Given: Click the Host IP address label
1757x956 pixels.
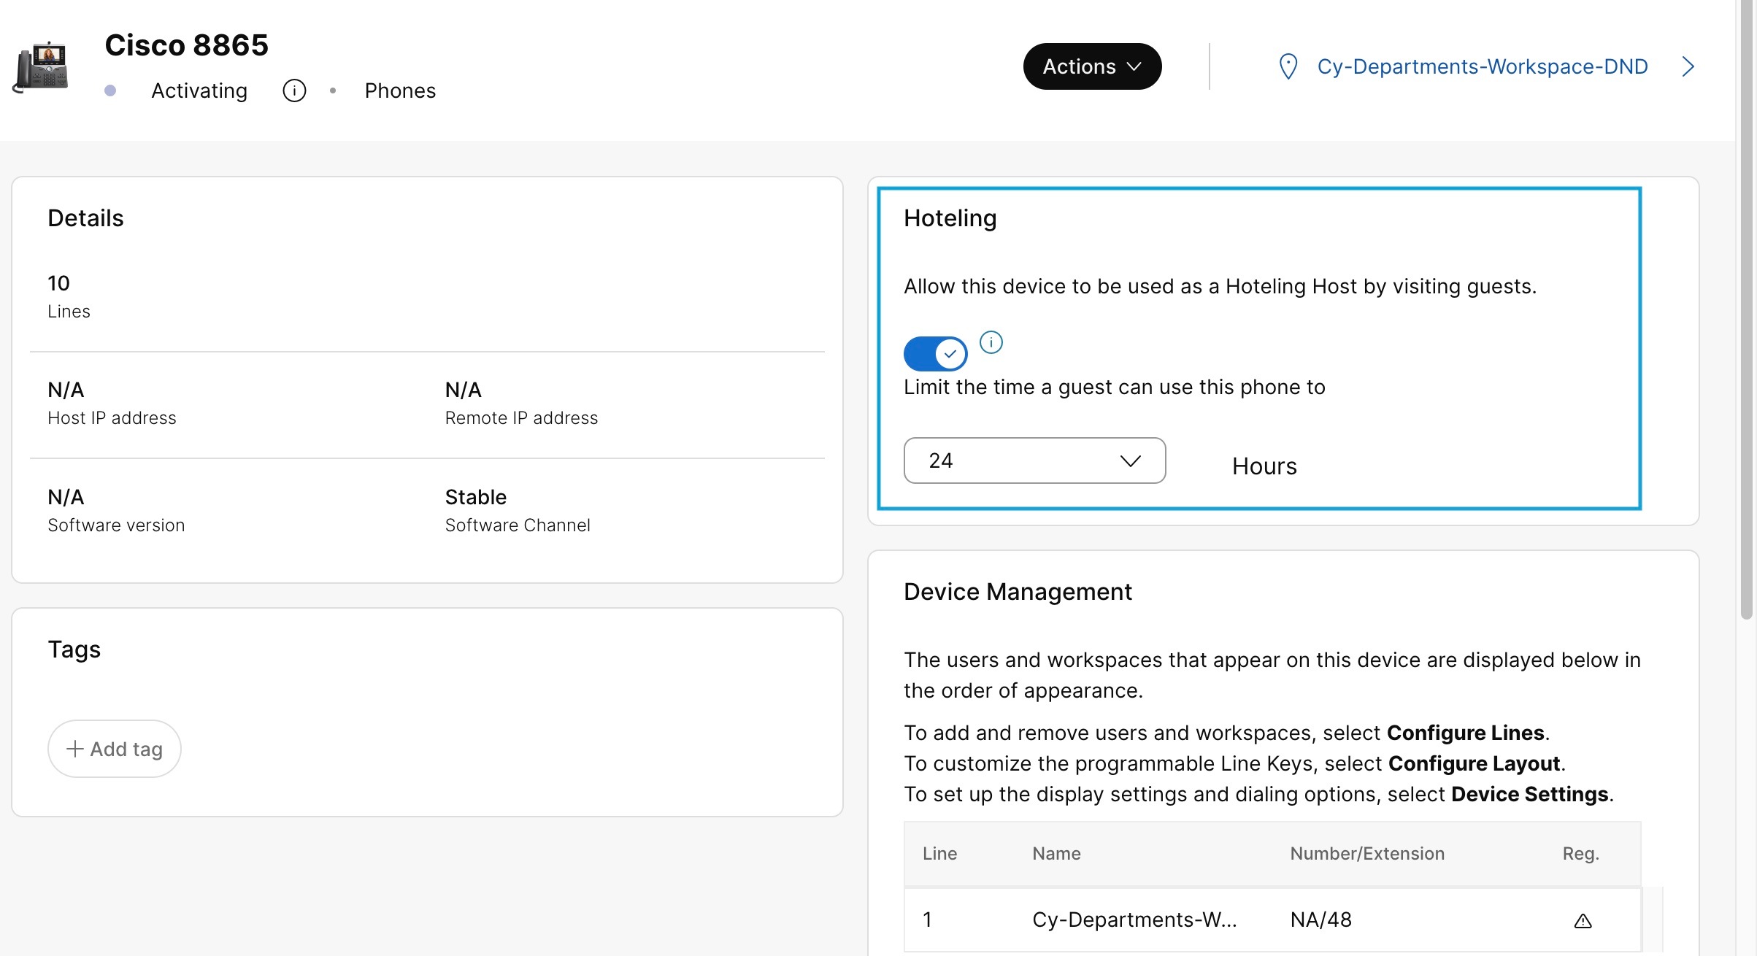Looking at the screenshot, I should [112, 418].
